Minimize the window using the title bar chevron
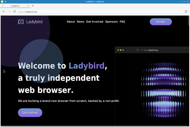Image resolution: width=190 pixels, height=127 pixels. tap(181, 2)
